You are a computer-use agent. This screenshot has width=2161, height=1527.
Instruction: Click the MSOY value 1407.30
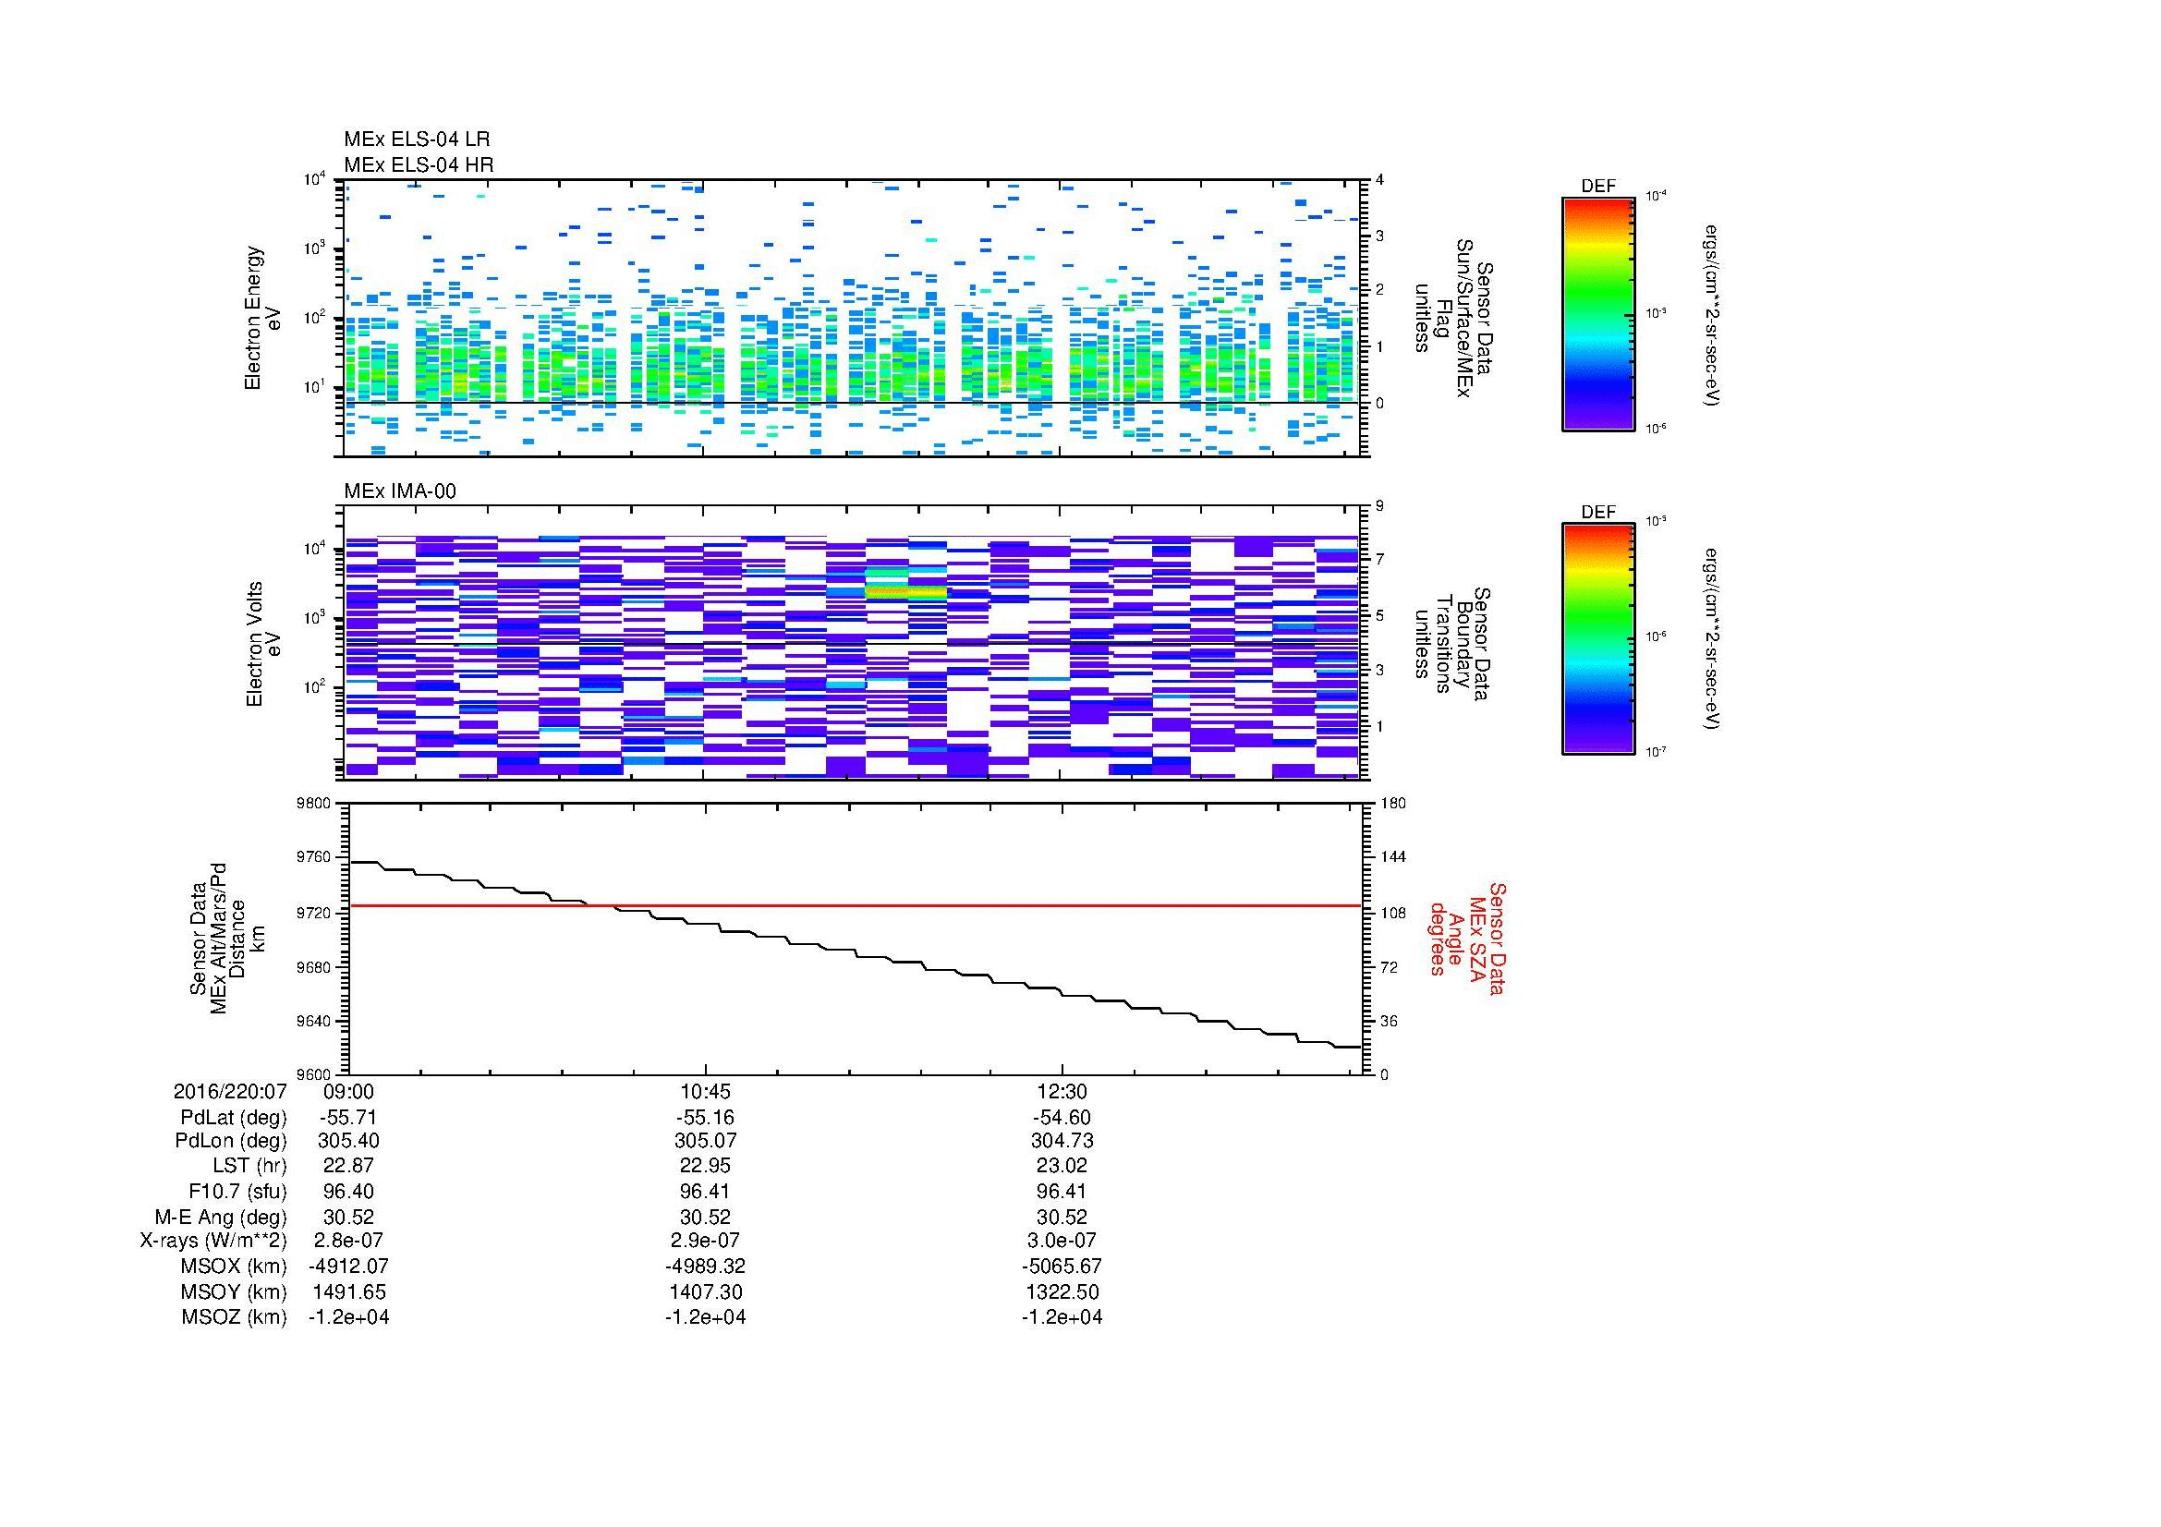pos(705,1291)
